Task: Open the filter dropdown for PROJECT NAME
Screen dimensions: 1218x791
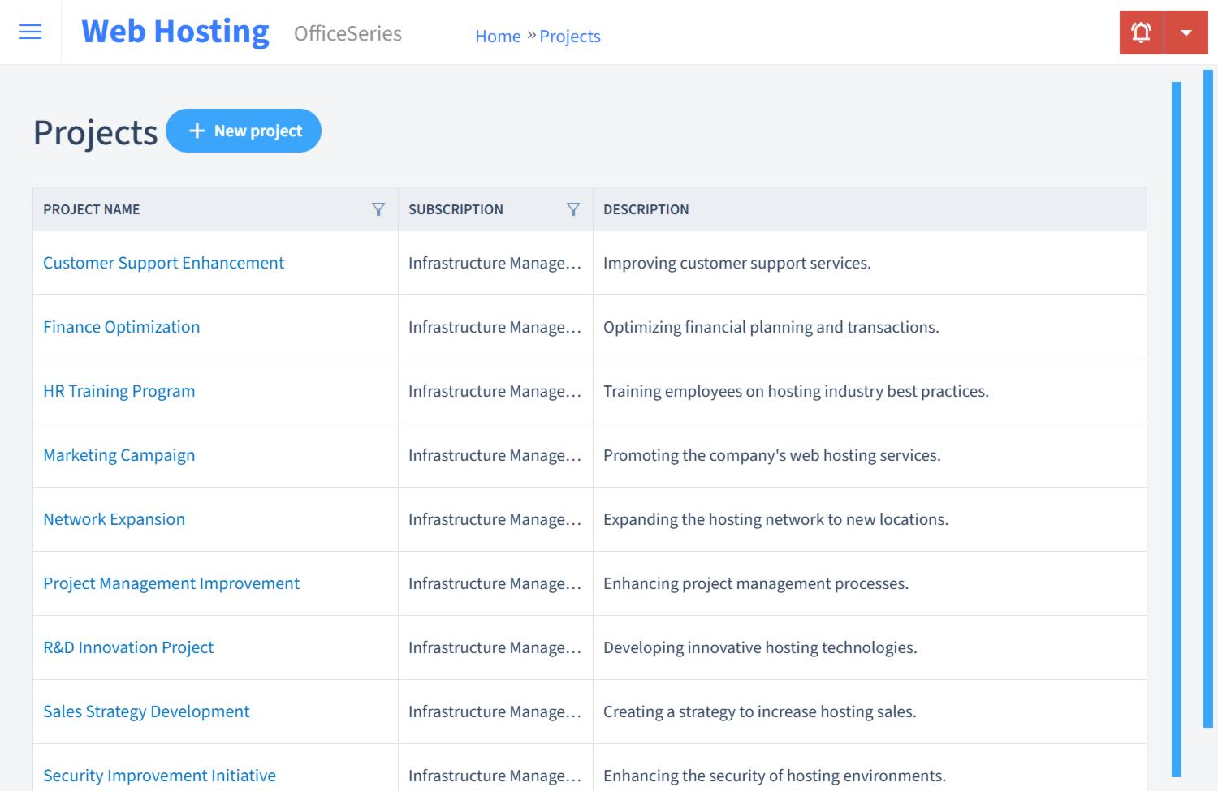Action: click(x=378, y=208)
